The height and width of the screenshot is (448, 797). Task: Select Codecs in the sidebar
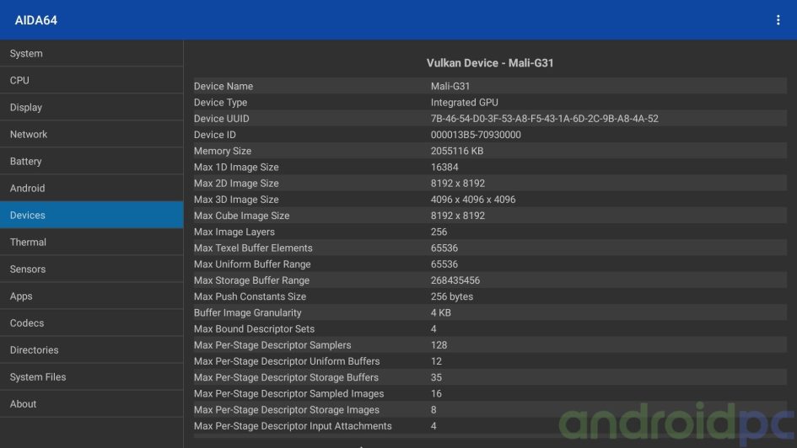click(91, 323)
